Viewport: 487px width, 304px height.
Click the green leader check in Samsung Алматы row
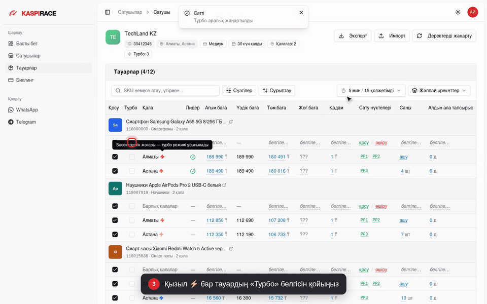click(193, 157)
